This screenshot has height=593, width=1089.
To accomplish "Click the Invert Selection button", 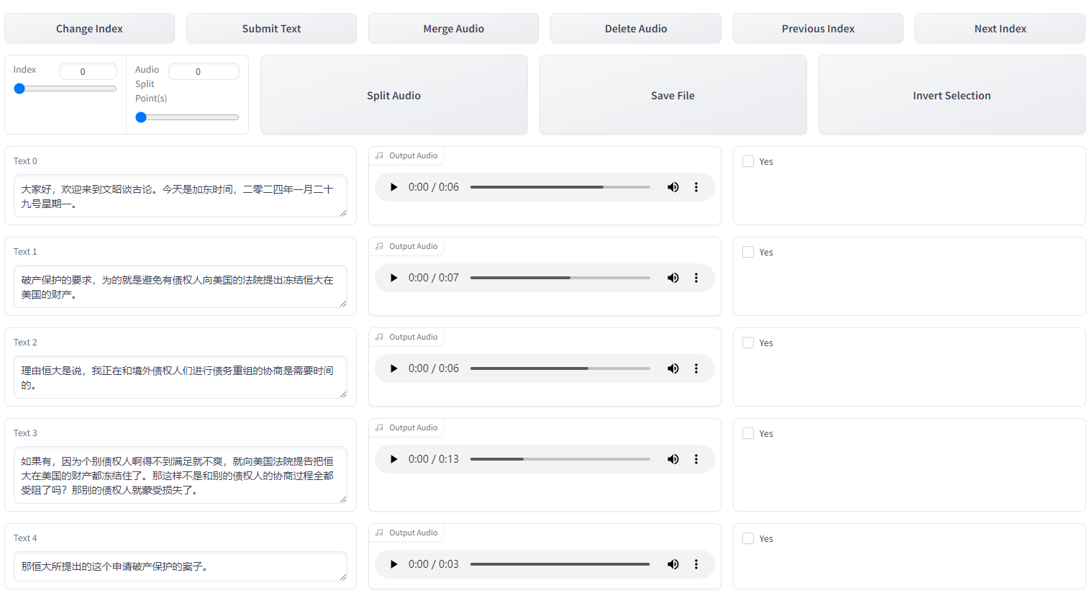I will click(x=951, y=96).
